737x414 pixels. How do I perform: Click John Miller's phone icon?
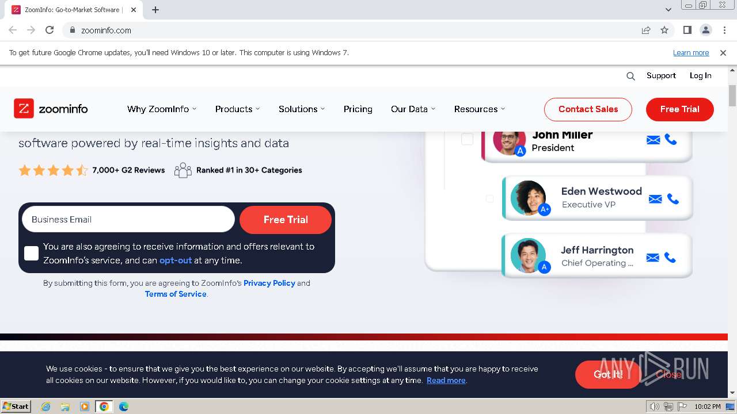671,139
